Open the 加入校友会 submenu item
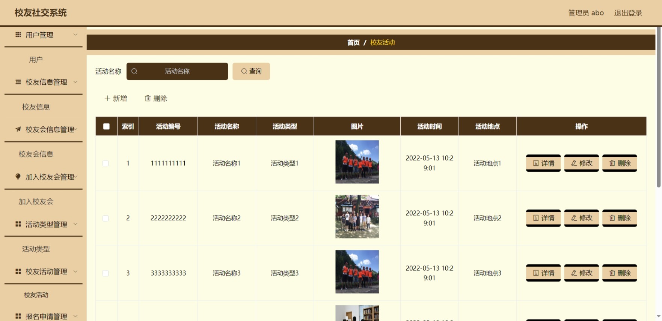Screen dimensions: 662x321 click(x=36, y=202)
